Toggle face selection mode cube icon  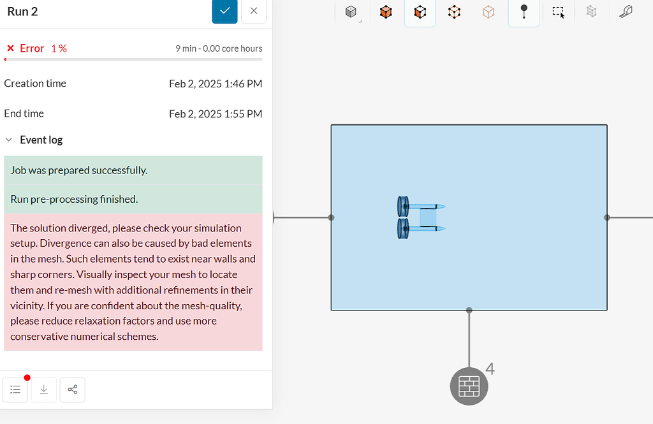click(x=420, y=12)
